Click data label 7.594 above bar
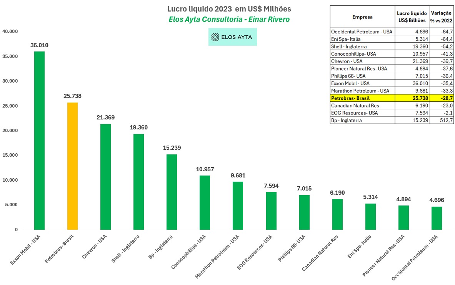The width and height of the screenshot is (455, 285). (271, 186)
